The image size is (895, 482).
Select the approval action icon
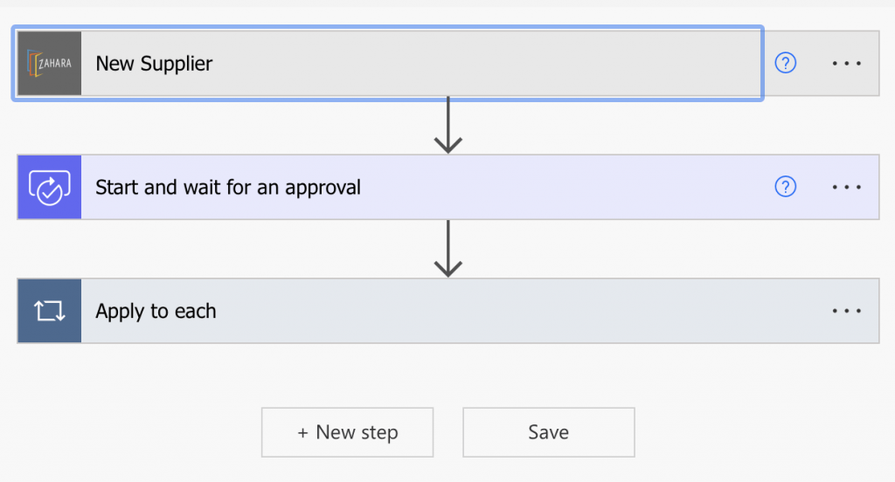point(50,187)
